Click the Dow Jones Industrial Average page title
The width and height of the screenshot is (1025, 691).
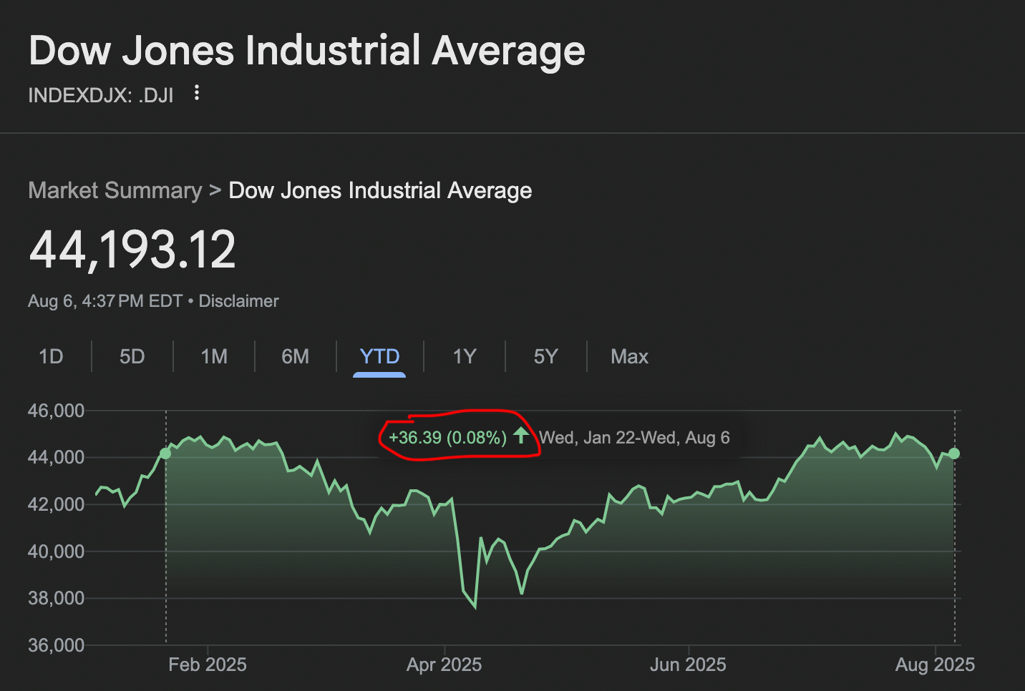click(x=307, y=51)
